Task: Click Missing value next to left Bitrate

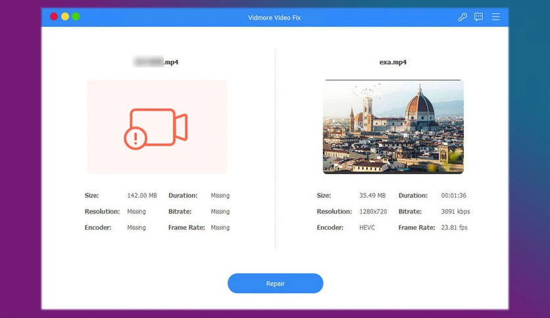Action: point(220,212)
